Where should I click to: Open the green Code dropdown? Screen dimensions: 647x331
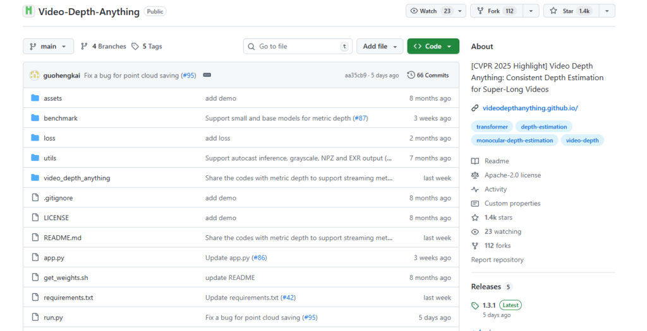(x=433, y=47)
